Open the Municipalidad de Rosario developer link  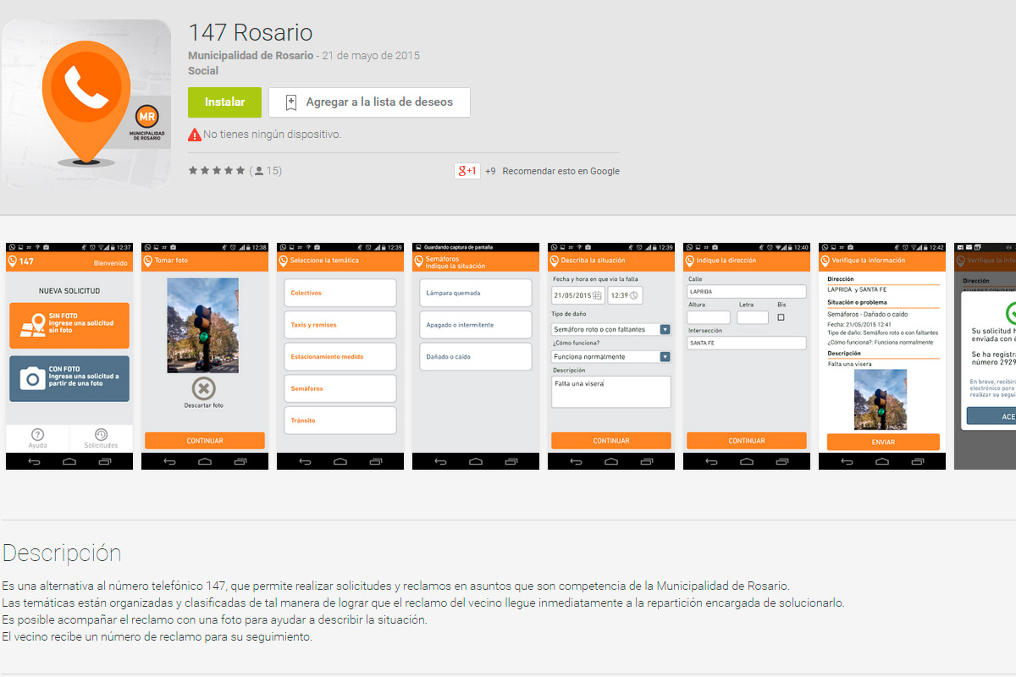coord(251,56)
